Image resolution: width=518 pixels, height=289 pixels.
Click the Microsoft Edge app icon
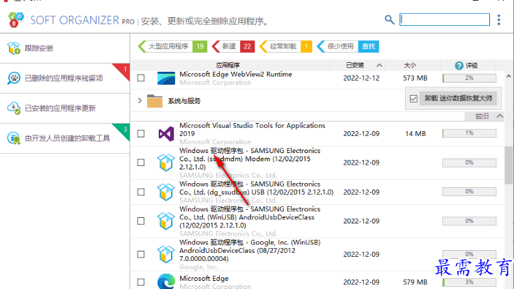pyautogui.click(x=166, y=281)
